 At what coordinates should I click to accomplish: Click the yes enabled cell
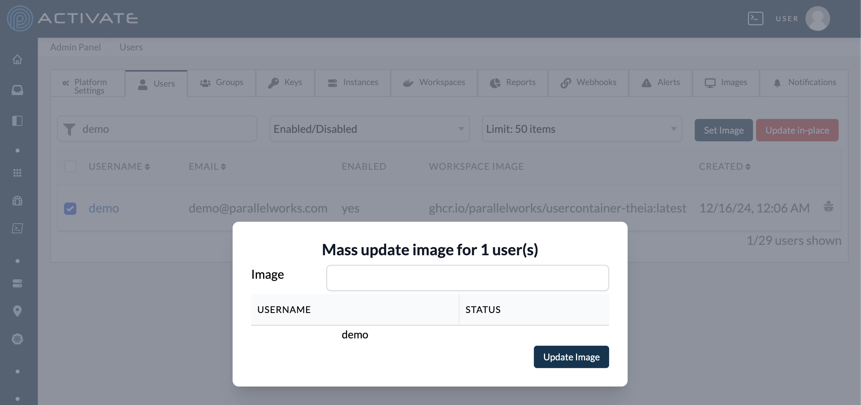click(x=350, y=208)
